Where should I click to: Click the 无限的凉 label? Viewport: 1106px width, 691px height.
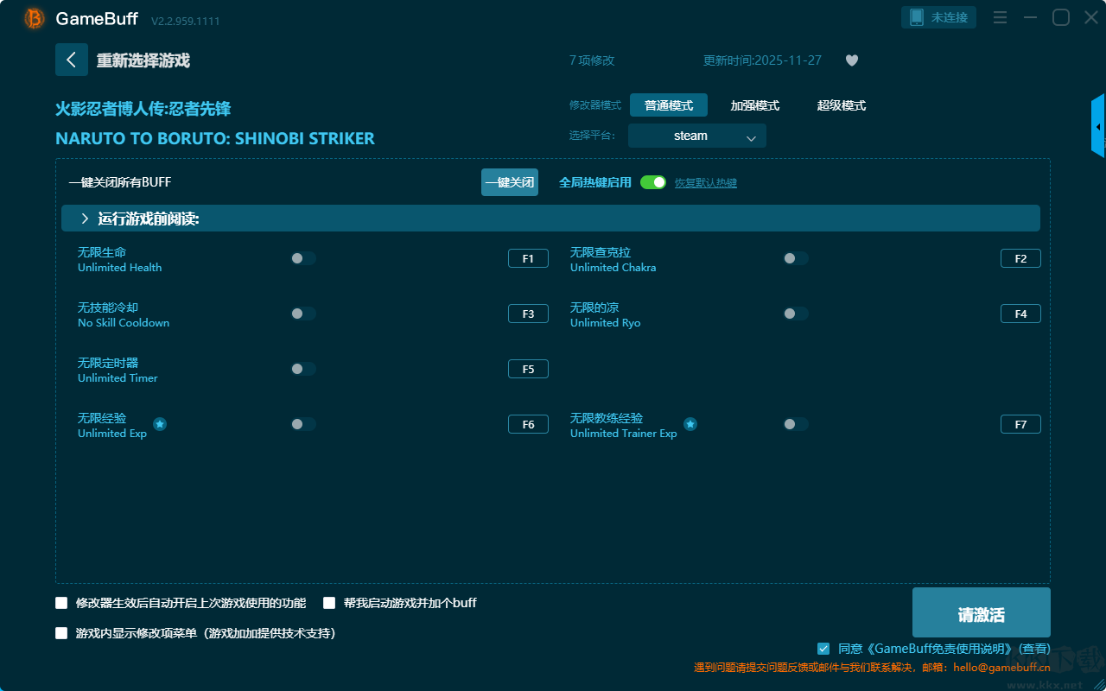tap(594, 307)
